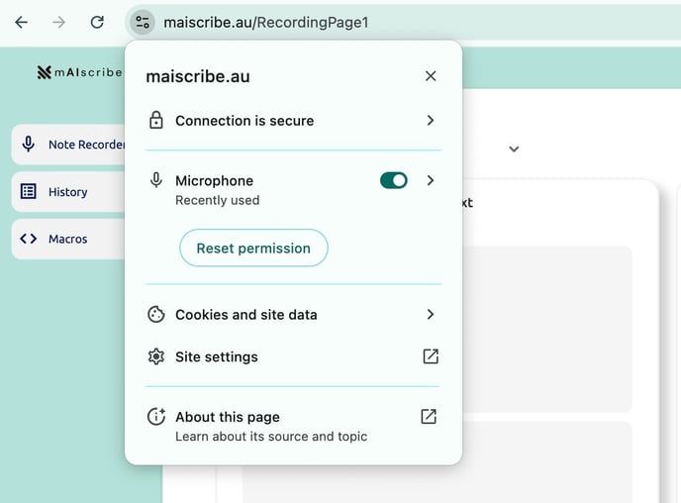Expand the Connection is secure chevron

click(431, 121)
